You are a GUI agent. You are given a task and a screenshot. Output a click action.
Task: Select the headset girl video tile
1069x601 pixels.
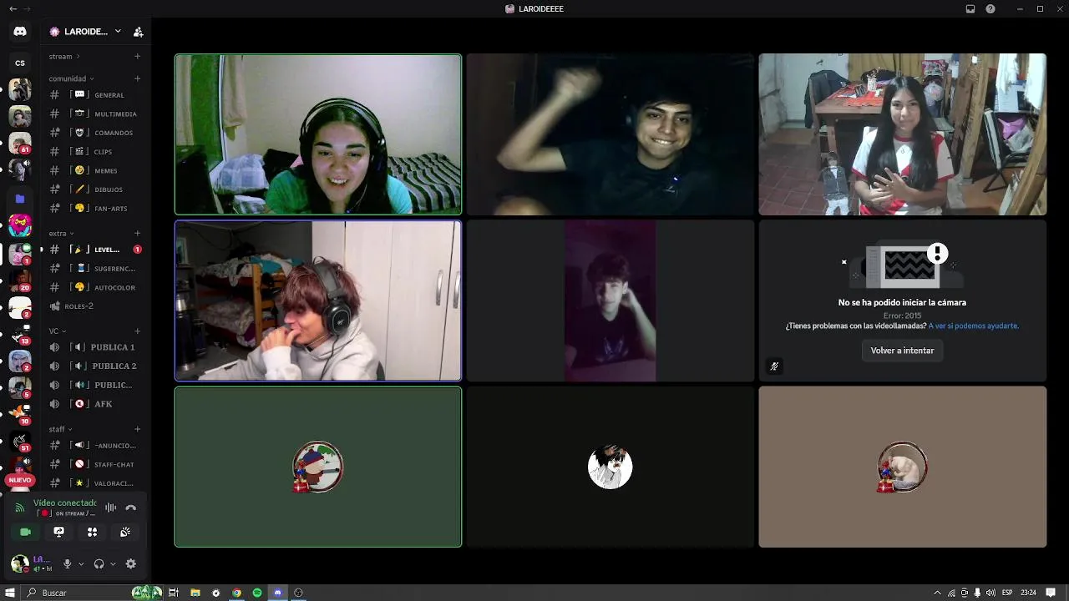pyautogui.click(x=318, y=134)
